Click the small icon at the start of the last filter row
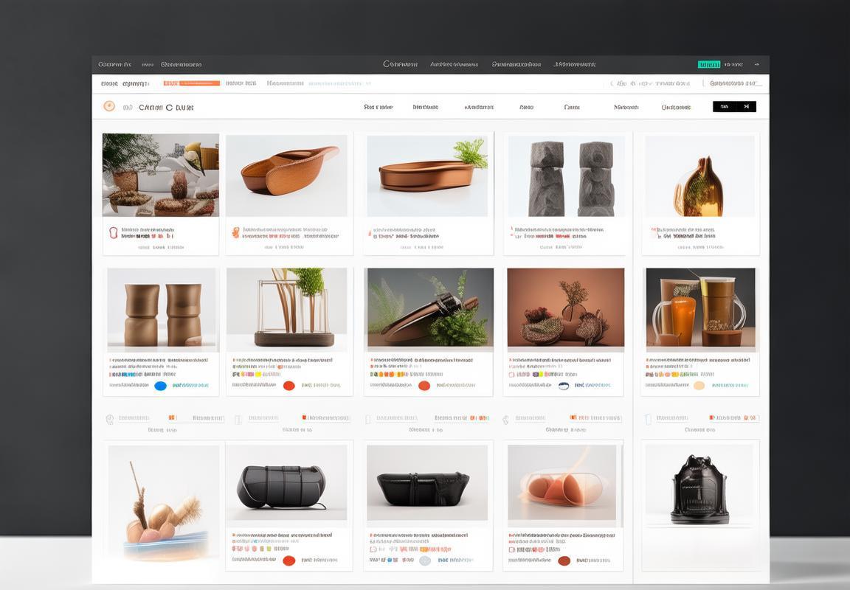Screen dimensions: 850x590 [648, 419]
